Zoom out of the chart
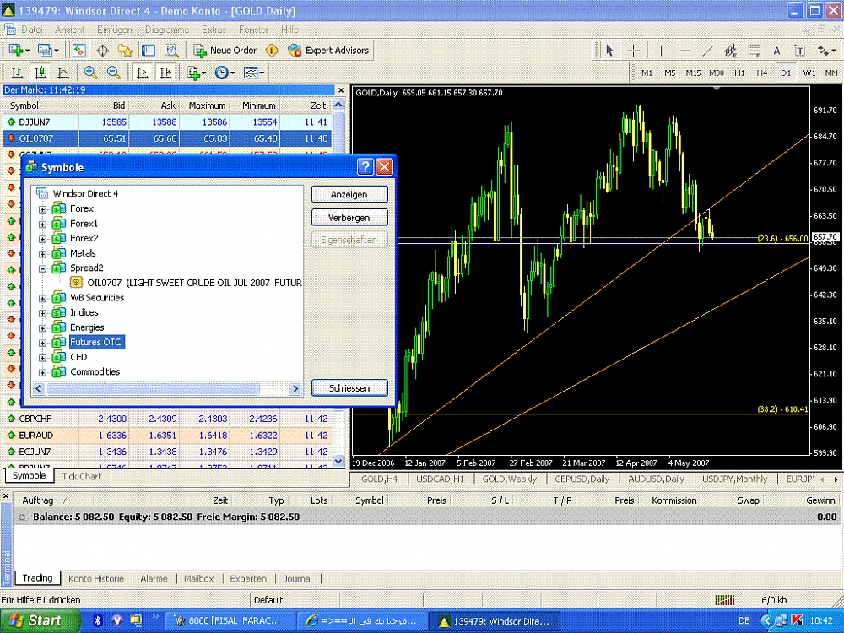This screenshot has width=844, height=633. 113,73
